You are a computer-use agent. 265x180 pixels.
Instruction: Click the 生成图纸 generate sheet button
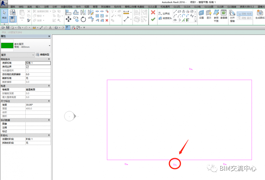[260, 15]
